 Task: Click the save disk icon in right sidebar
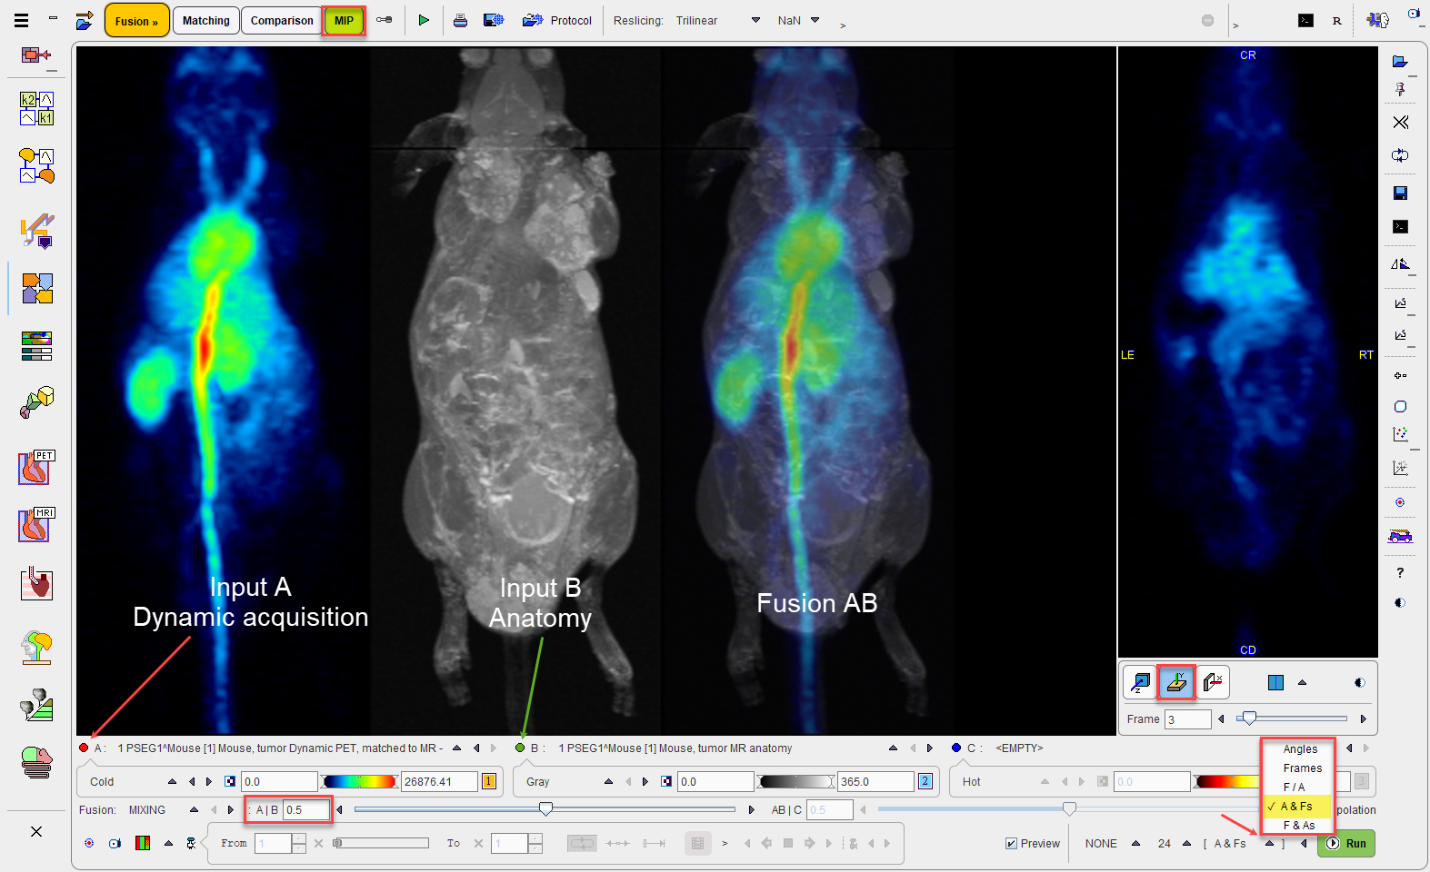pos(1400,193)
